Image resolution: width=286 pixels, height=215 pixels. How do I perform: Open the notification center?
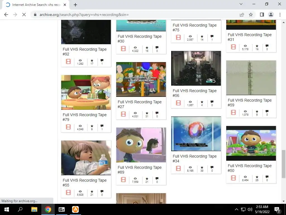pos(277,209)
